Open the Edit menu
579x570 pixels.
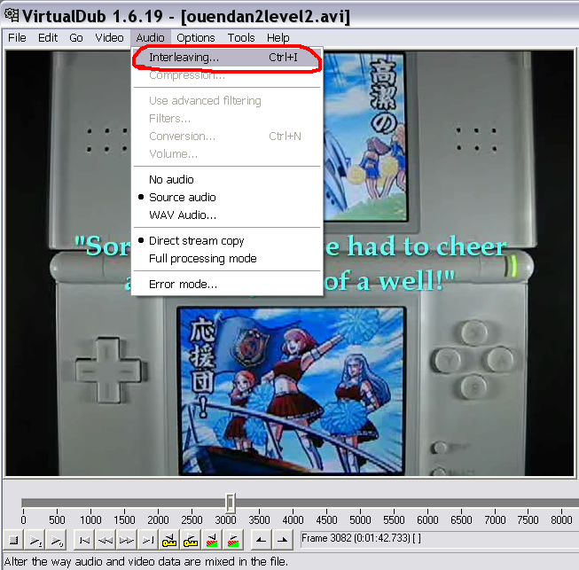48,37
